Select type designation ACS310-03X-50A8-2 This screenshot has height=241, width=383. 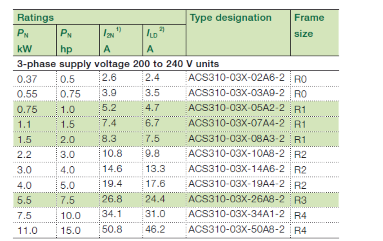coord(236,229)
